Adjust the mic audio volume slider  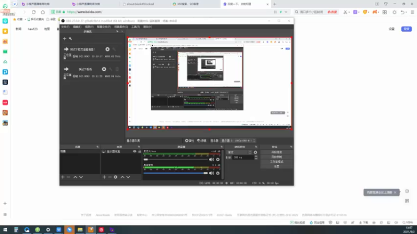coord(176,160)
